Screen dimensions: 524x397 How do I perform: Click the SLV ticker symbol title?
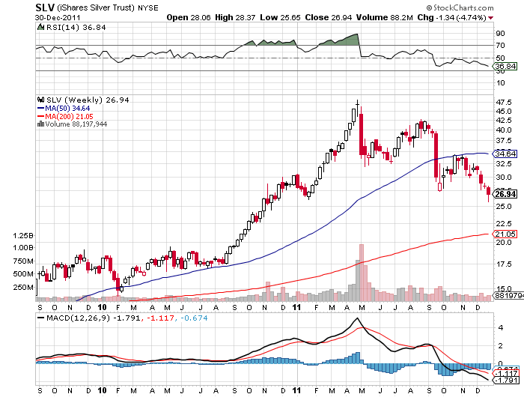(x=45, y=7)
